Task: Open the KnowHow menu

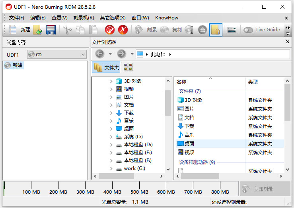Action: click(x=167, y=18)
